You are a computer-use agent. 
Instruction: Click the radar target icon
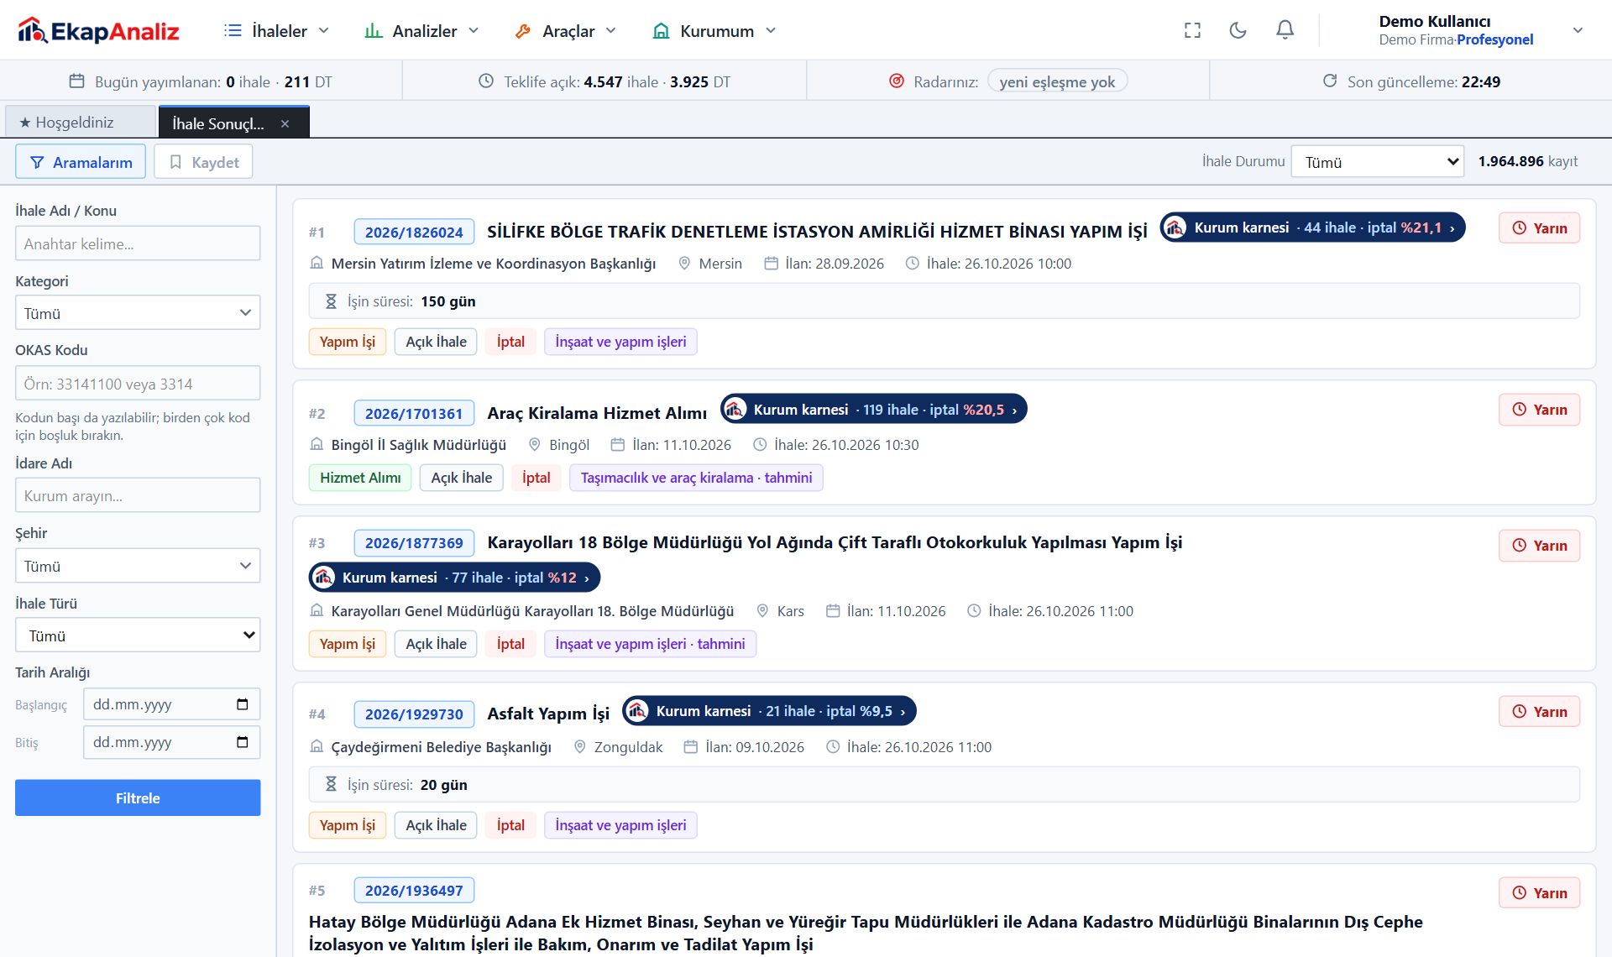point(897,81)
